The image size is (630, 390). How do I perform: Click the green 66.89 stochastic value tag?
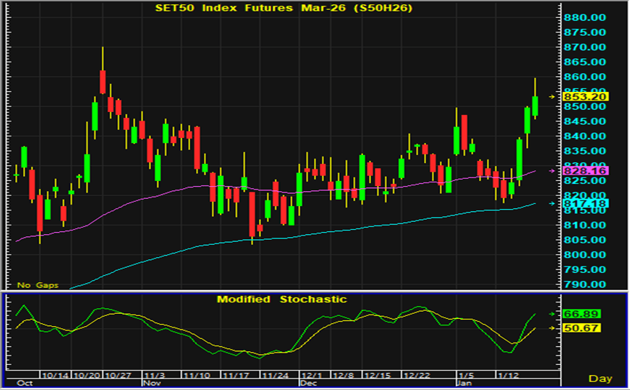coord(582,314)
